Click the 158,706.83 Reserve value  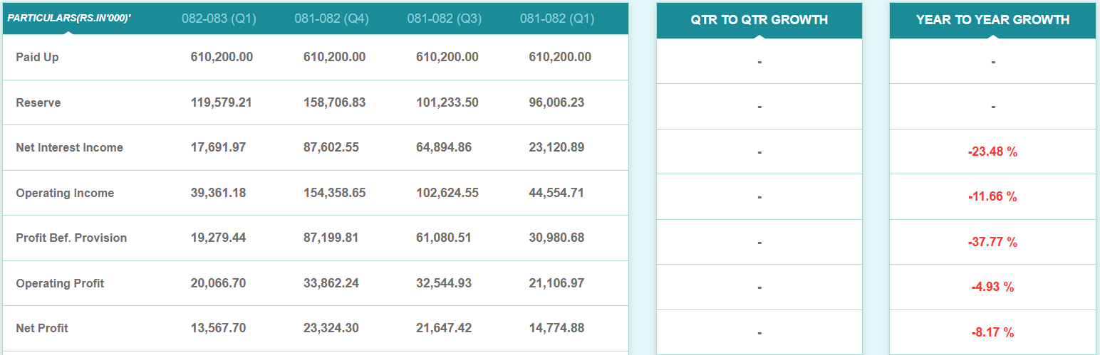(x=334, y=102)
